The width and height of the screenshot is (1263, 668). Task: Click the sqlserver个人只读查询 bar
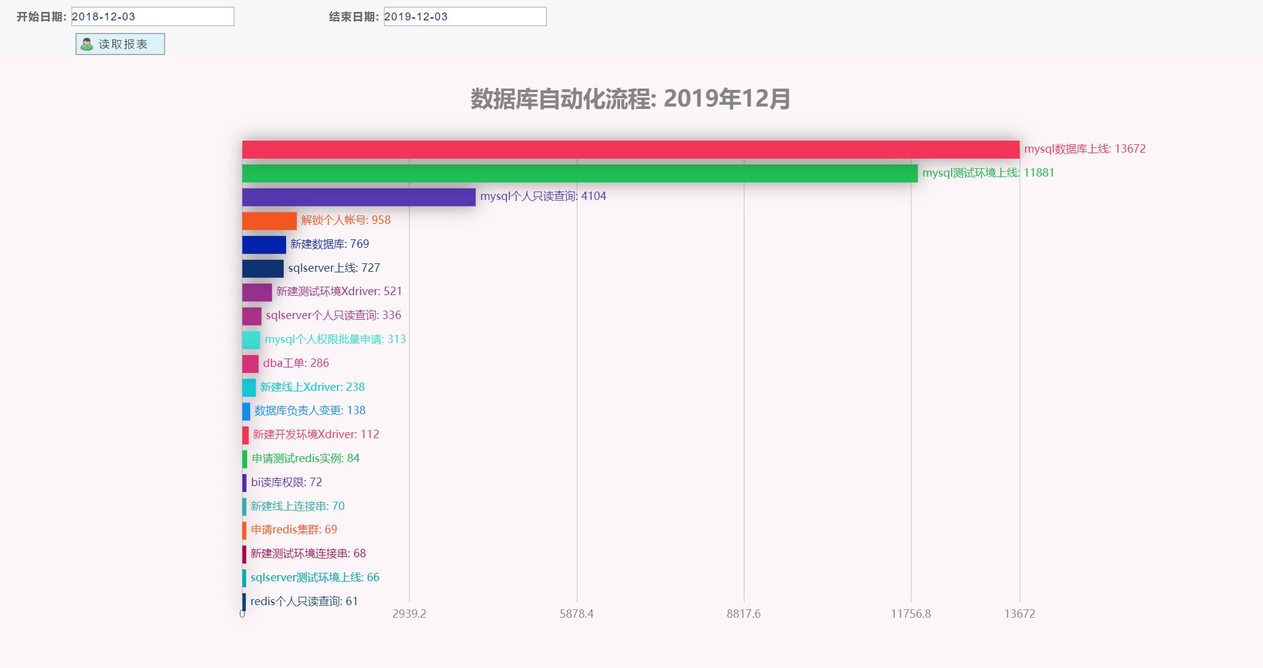click(x=252, y=316)
